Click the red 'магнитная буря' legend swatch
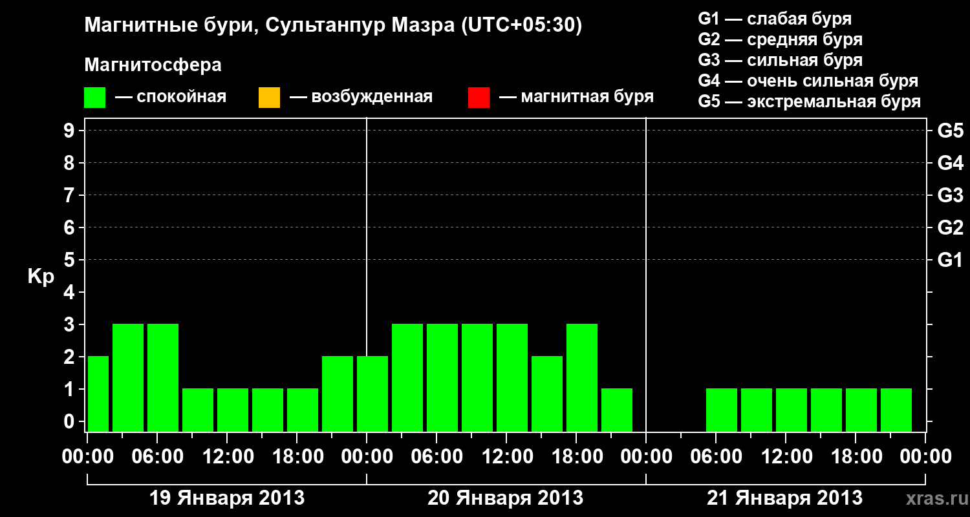Screen dimensions: 970x517 coord(479,98)
